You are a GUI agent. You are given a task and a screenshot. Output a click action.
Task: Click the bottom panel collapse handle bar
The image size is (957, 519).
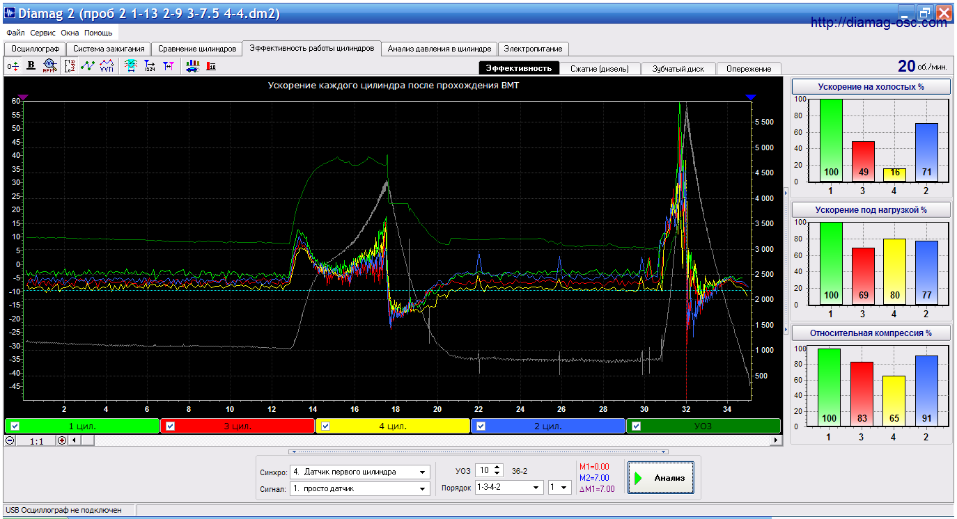(x=478, y=452)
